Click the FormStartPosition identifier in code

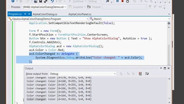[x=72, y=35]
